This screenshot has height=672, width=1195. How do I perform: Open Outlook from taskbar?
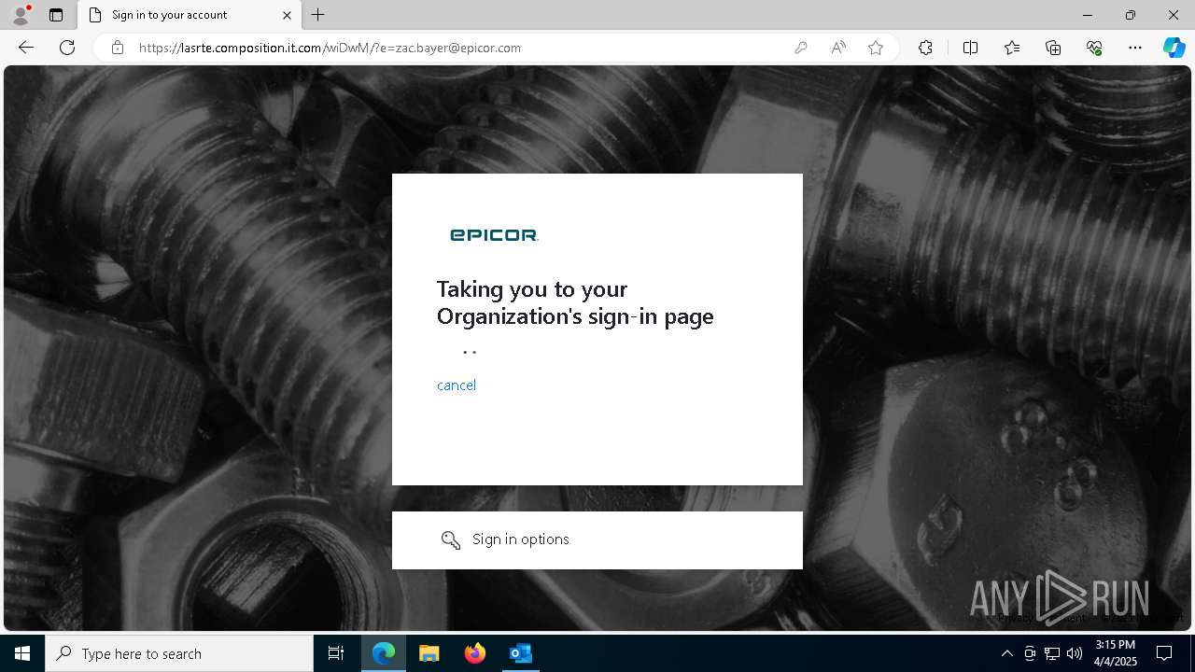520,653
